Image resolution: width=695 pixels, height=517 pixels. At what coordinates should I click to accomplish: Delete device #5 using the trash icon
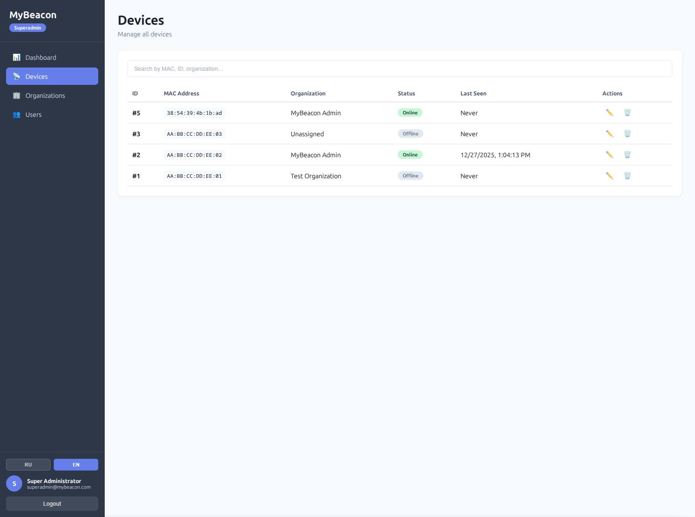coord(627,113)
